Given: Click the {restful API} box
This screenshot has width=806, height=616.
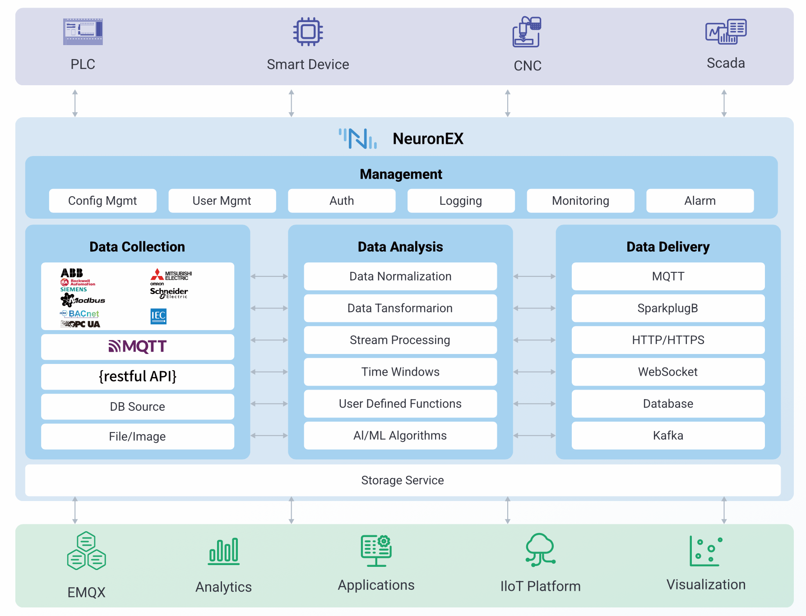Looking at the screenshot, I should click(138, 377).
